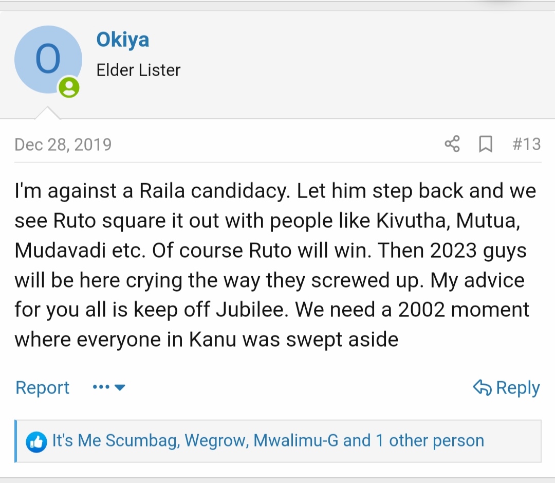Click the Dec 28, 2019 timestamp
Viewport: 555px width, 483px height.
click(x=63, y=145)
